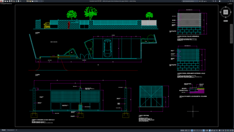
Task: Click the ALZADO title text in drawing
Action: (37, 33)
